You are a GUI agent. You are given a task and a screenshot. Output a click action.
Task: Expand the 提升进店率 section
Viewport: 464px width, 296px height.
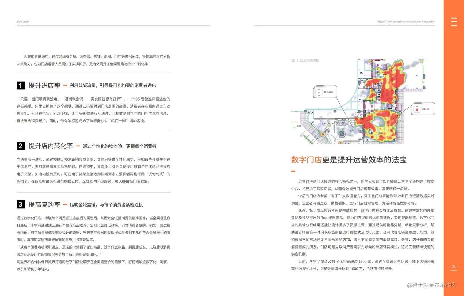(x=44, y=86)
